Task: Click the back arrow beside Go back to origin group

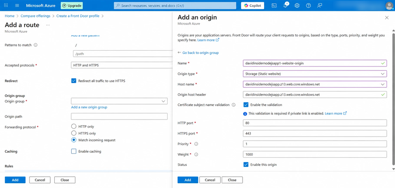Action: (x=179, y=52)
